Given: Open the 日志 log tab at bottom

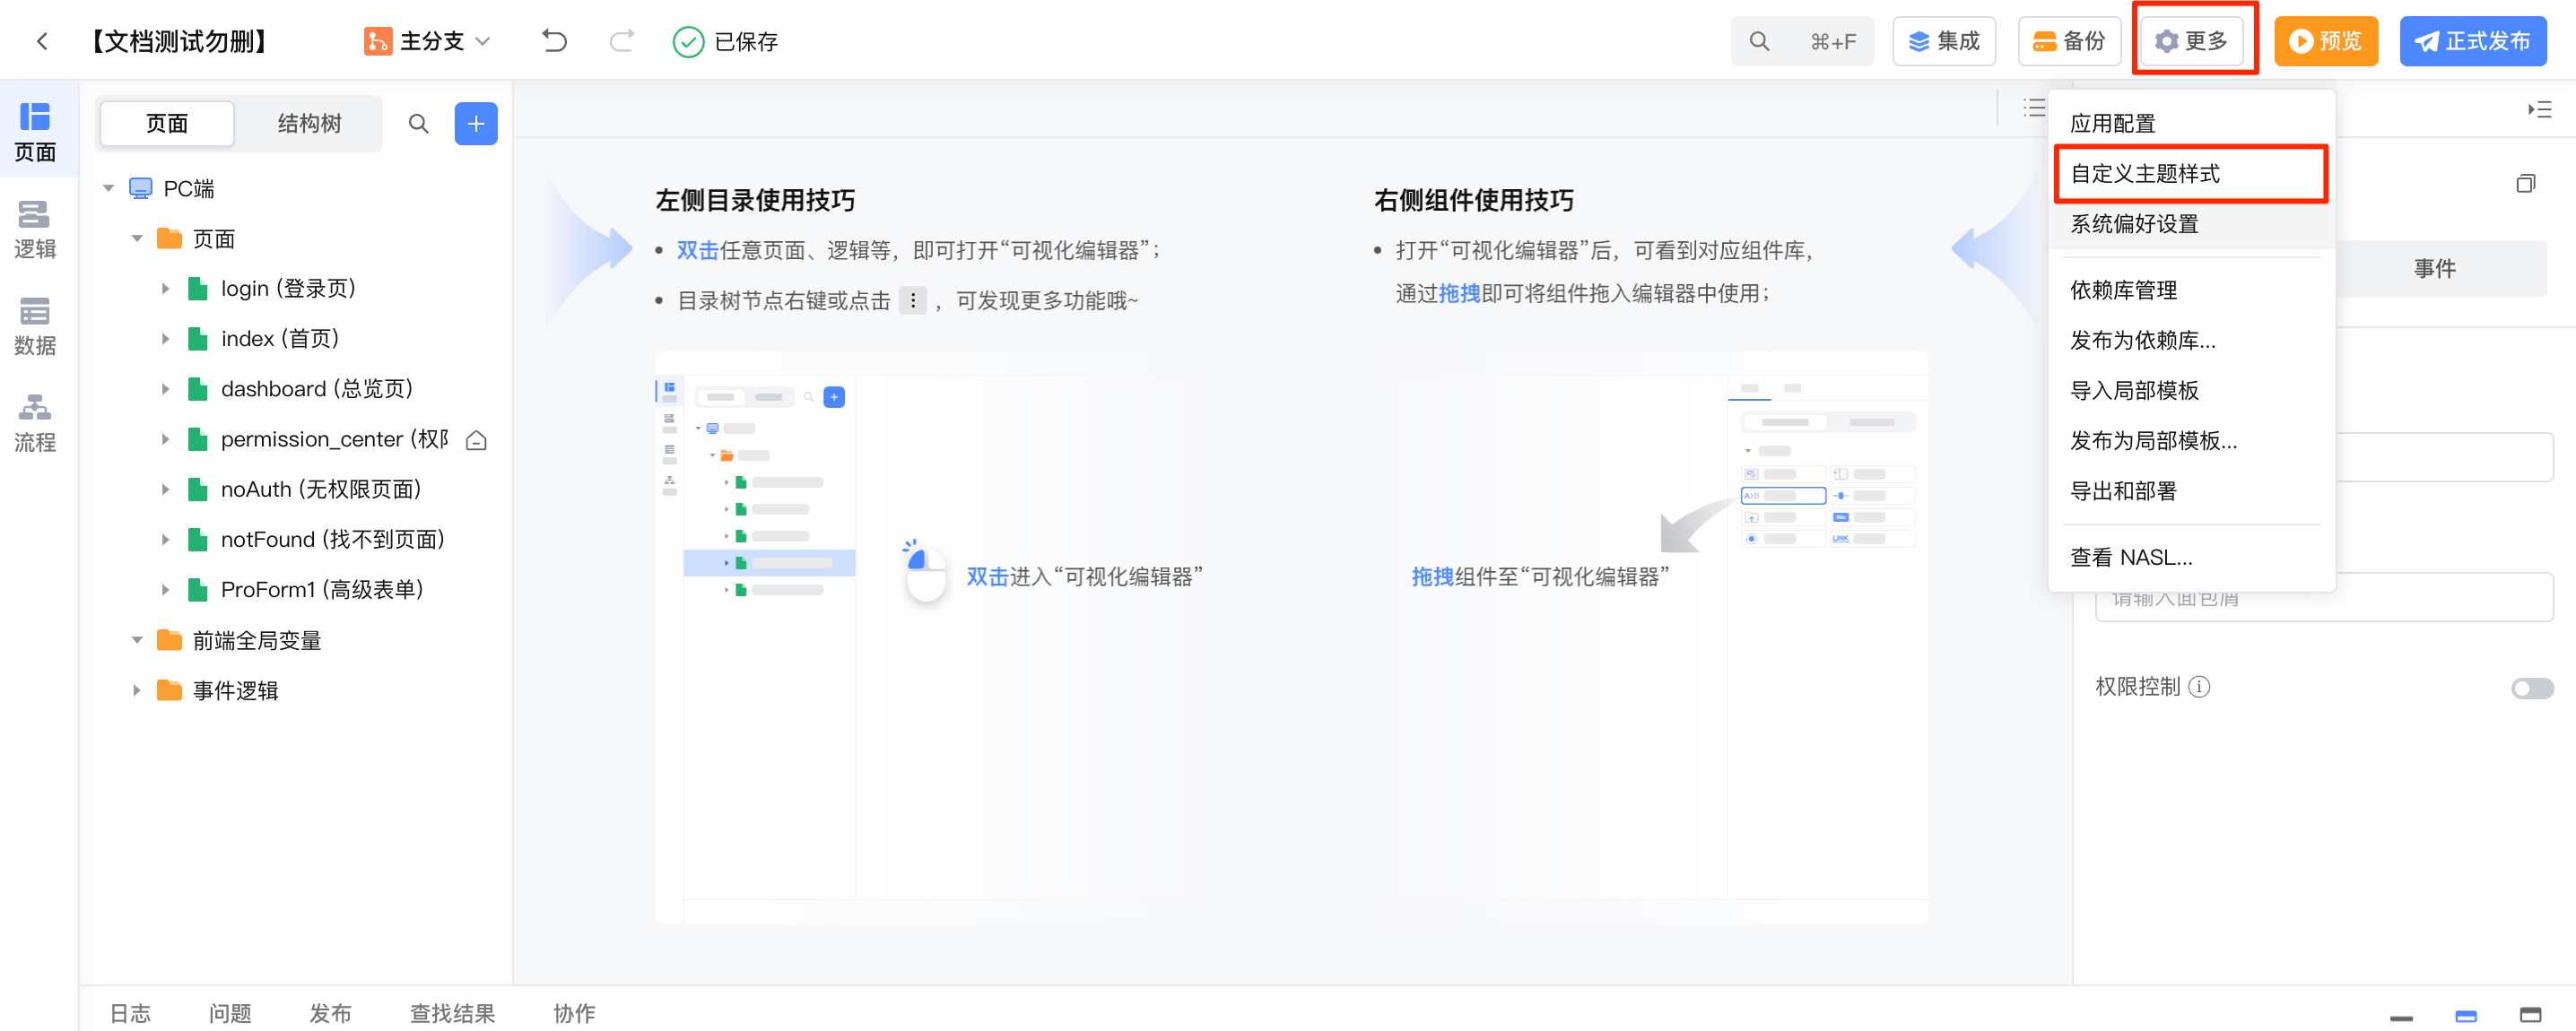Looking at the screenshot, I should click(x=130, y=1012).
